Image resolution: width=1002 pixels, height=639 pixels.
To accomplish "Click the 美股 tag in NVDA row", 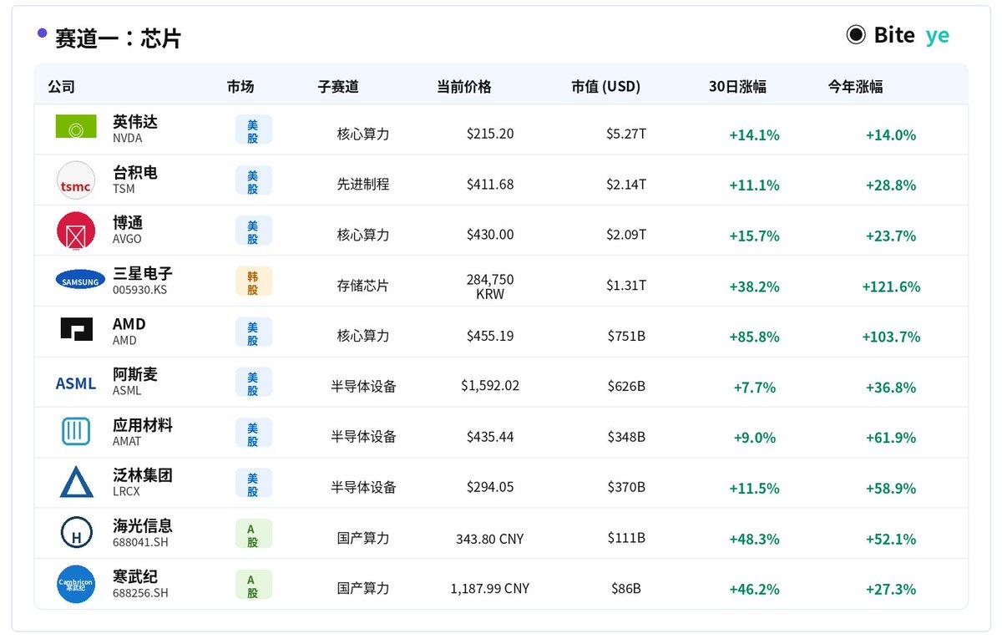I will (x=253, y=130).
